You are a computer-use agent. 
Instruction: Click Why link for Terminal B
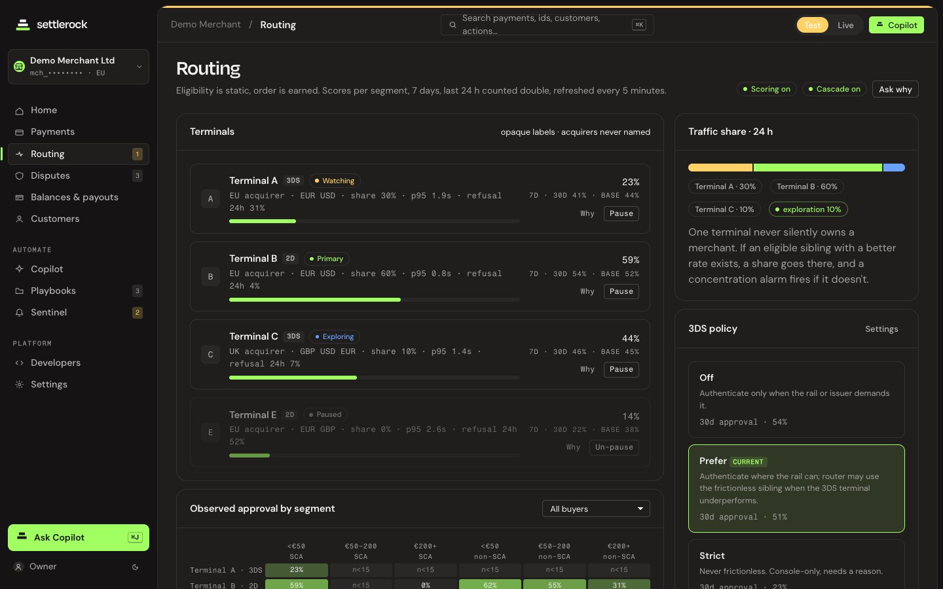(x=587, y=291)
